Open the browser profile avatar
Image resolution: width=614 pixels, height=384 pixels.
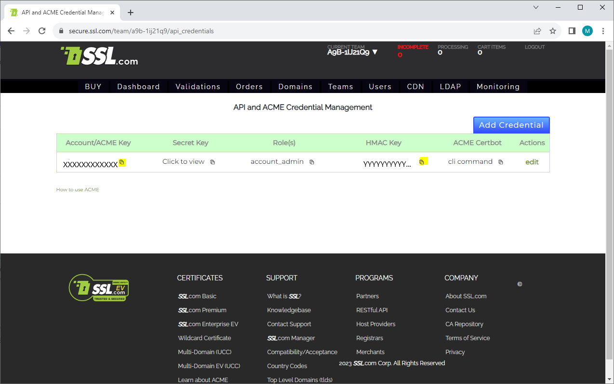click(587, 30)
